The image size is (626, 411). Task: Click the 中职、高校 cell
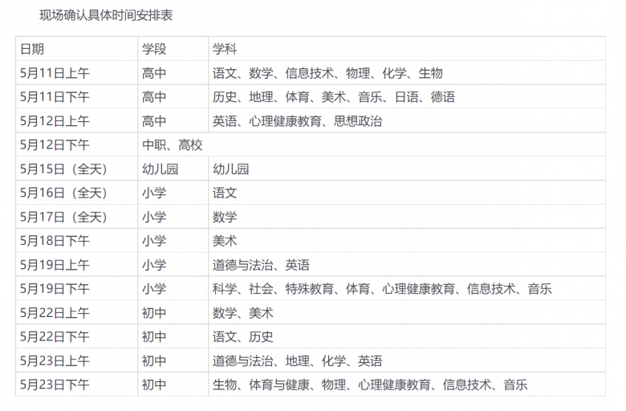[173, 145]
